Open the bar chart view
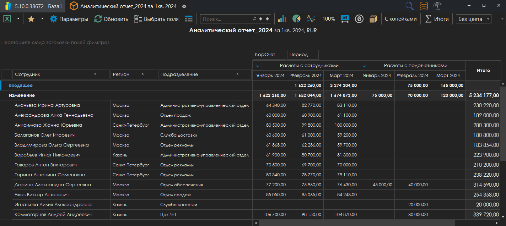This screenshot has height=226, width=506. 282,19
